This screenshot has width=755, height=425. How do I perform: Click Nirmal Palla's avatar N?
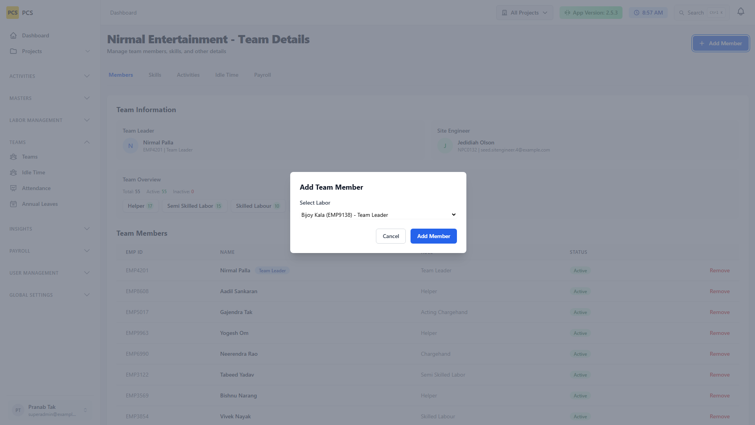(x=131, y=146)
